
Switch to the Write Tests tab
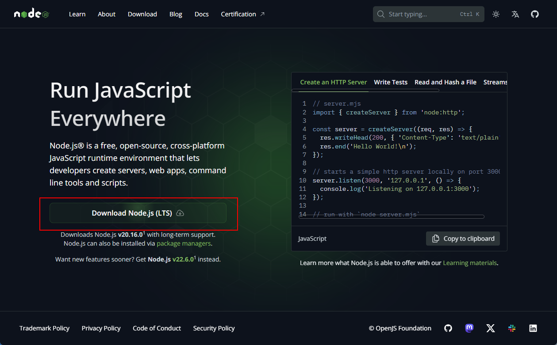pos(391,82)
